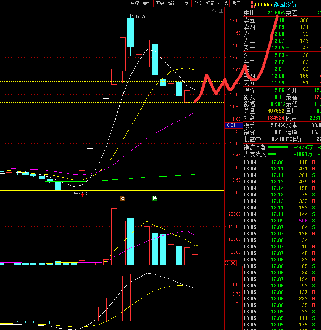Click the tallest red volume bar
Image resolution: width=321 pixels, height=330 pixels.
click(114, 236)
